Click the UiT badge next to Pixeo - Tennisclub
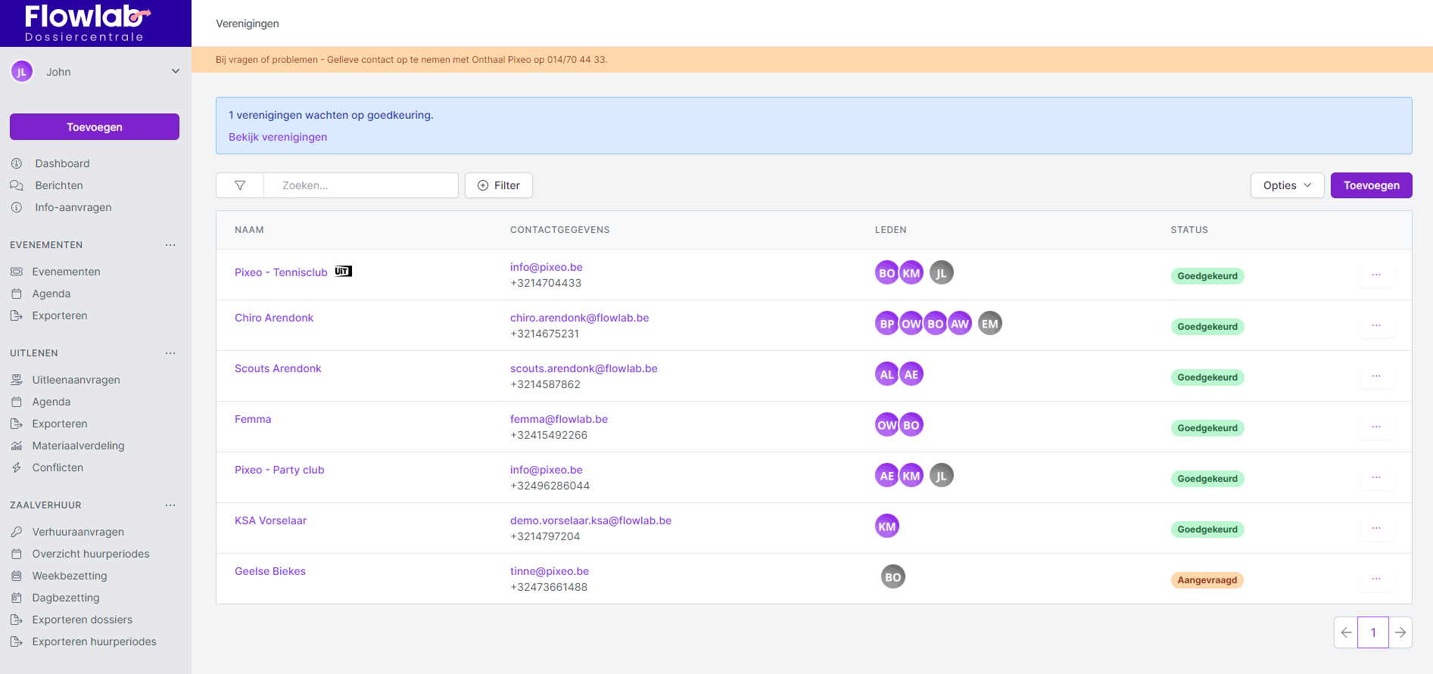 (x=343, y=272)
